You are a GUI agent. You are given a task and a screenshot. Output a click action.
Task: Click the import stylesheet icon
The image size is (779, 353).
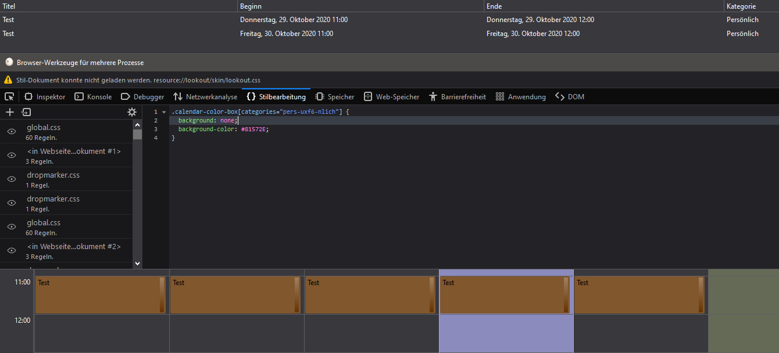(27, 112)
